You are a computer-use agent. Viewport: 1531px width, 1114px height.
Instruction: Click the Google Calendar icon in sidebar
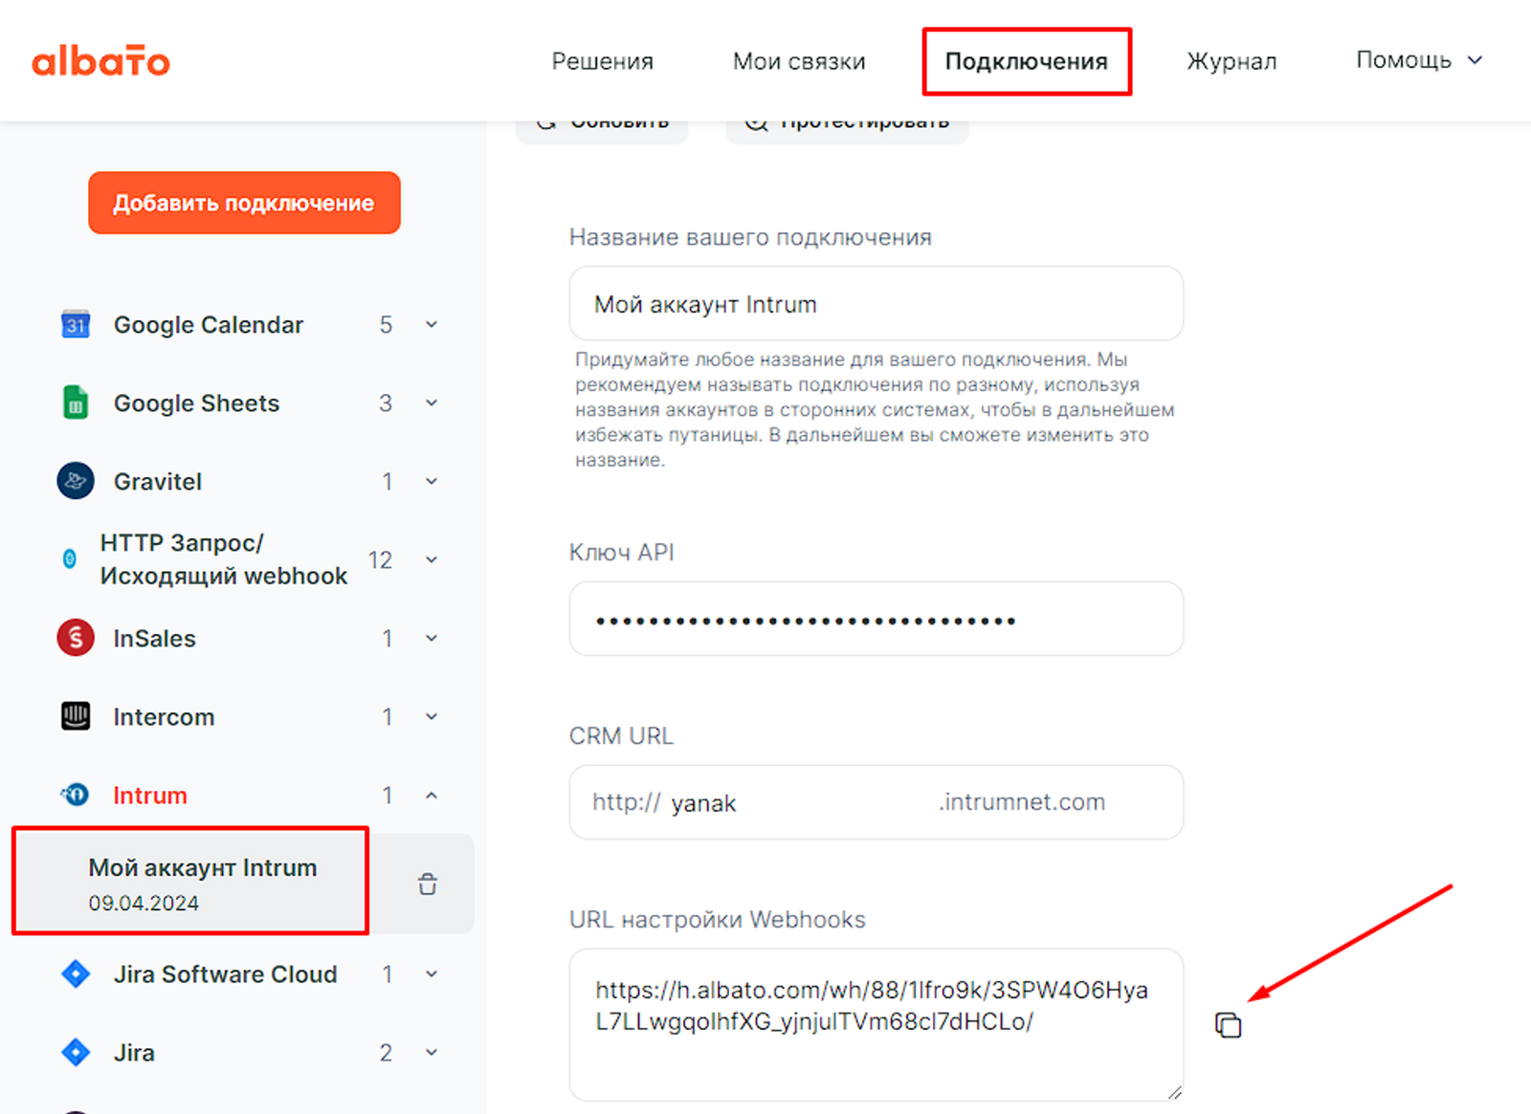coord(76,325)
